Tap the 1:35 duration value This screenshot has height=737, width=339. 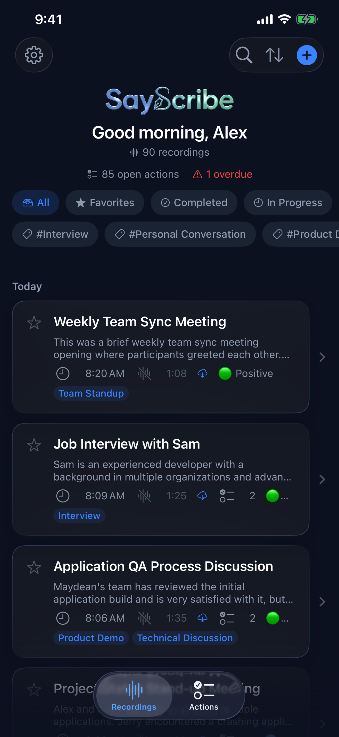pyautogui.click(x=177, y=618)
